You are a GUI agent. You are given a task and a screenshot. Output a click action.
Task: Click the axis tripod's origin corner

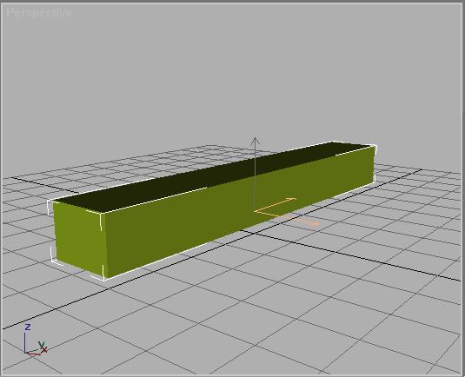pyautogui.click(x=26, y=352)
